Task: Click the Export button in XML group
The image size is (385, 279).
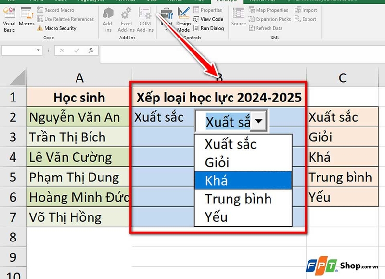Action: pos(306,19)
